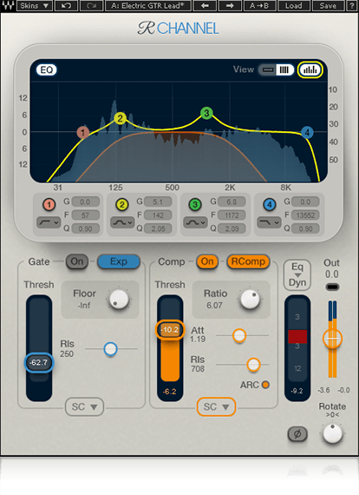
Task: Click gate threshold handle -62.7
Action: pyautogui.click(x=39, y=362)
